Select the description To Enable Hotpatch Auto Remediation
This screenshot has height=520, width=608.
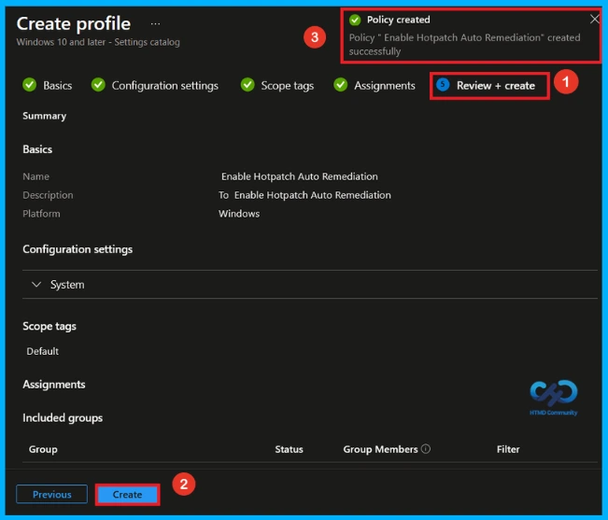tap(304, 195)
